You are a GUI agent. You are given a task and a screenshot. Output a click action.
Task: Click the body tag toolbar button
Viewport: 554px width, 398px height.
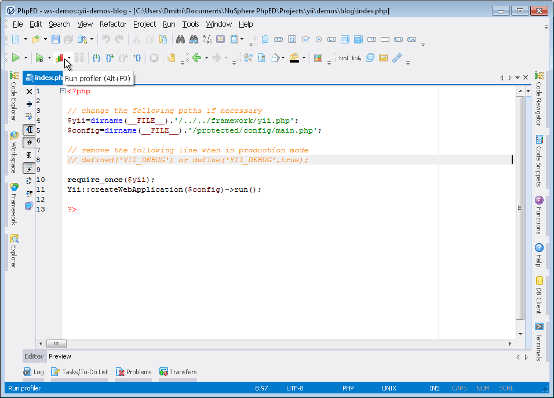(x=356, y=58)
